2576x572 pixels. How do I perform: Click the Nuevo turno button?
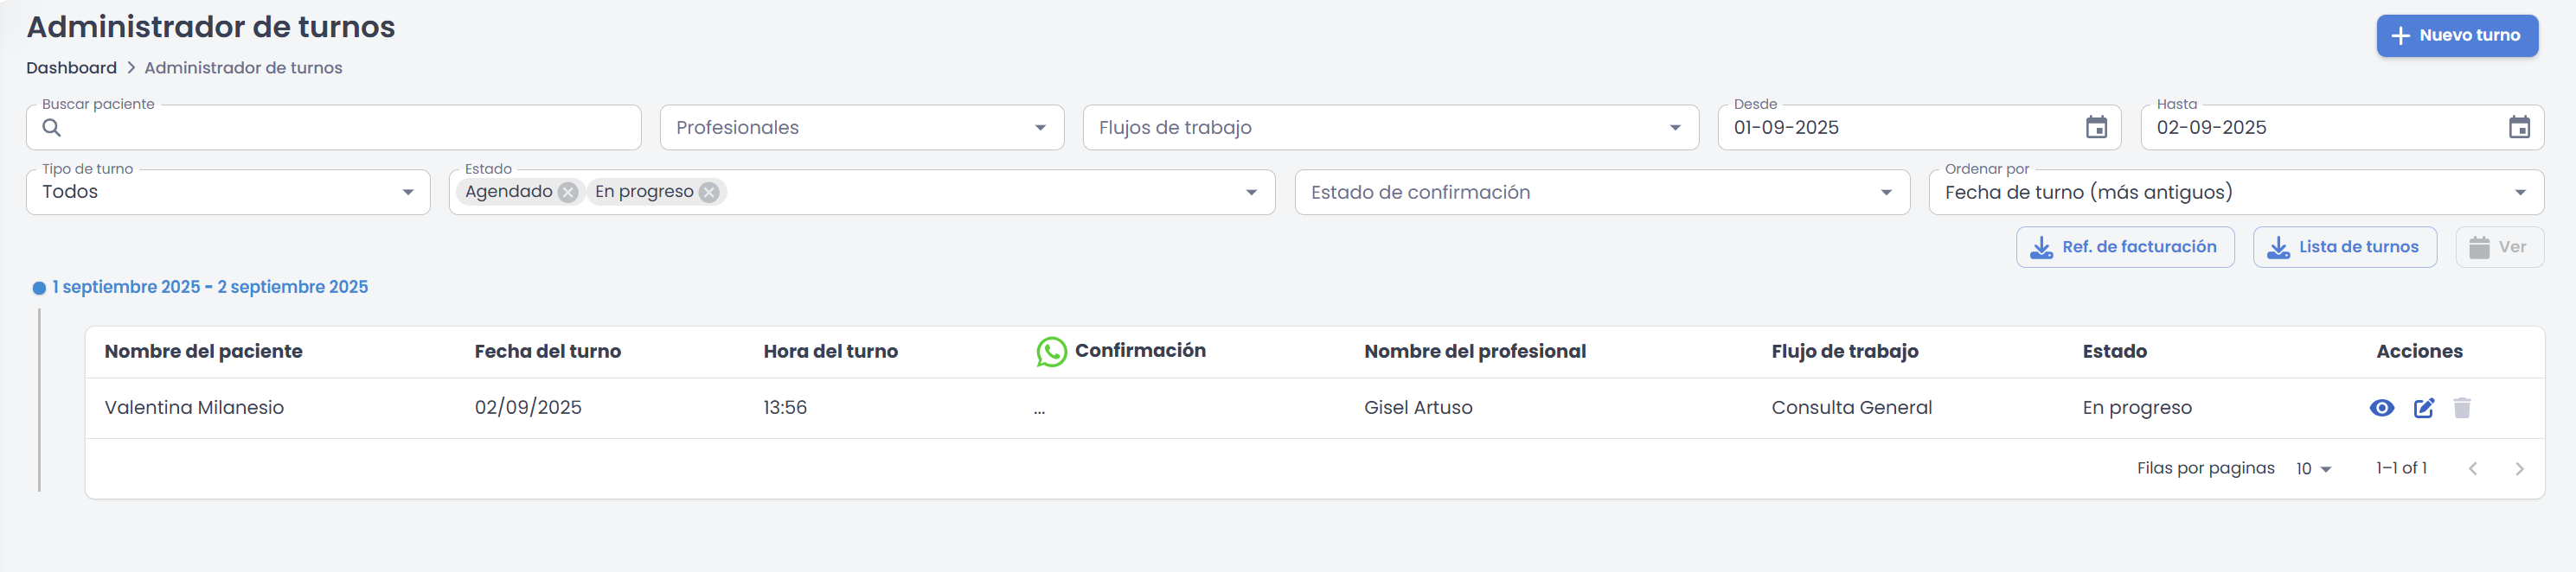2456,35
